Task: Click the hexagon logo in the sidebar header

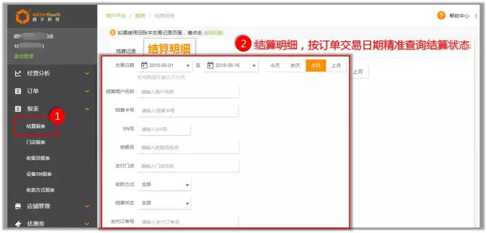Action: click(x=23, y=17)
